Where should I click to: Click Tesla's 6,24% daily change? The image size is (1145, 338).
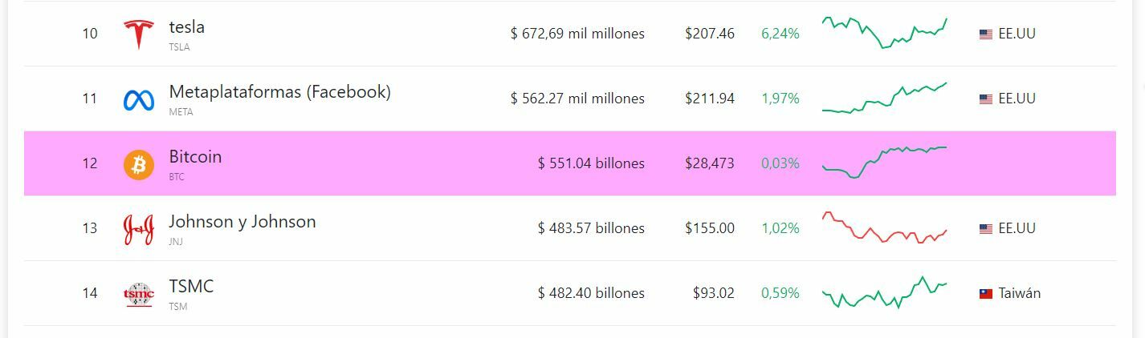coord(780,34)
